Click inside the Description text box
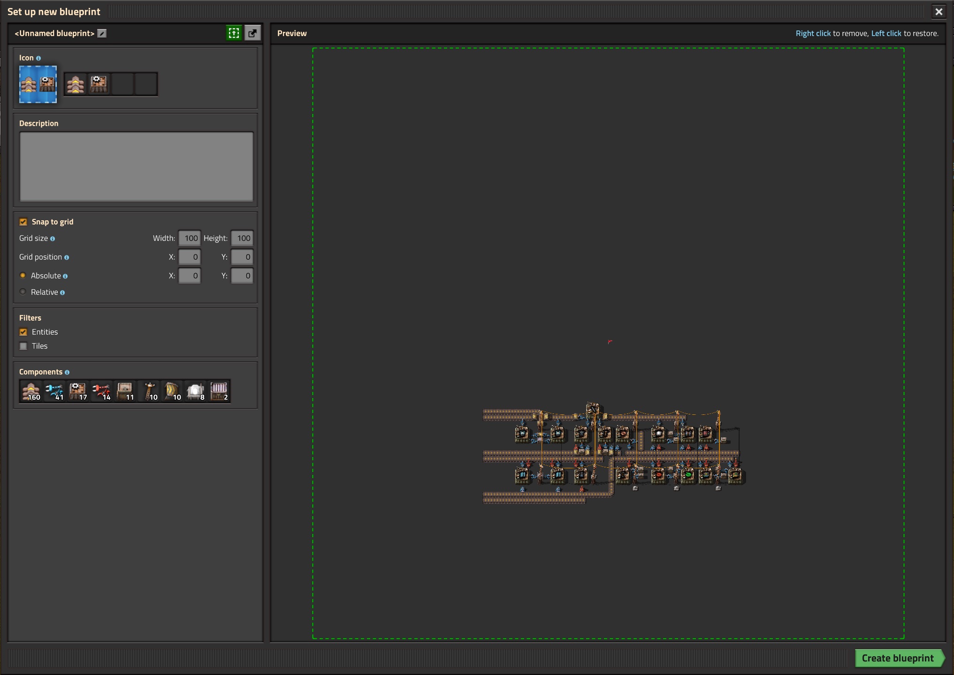 point(136,166)
